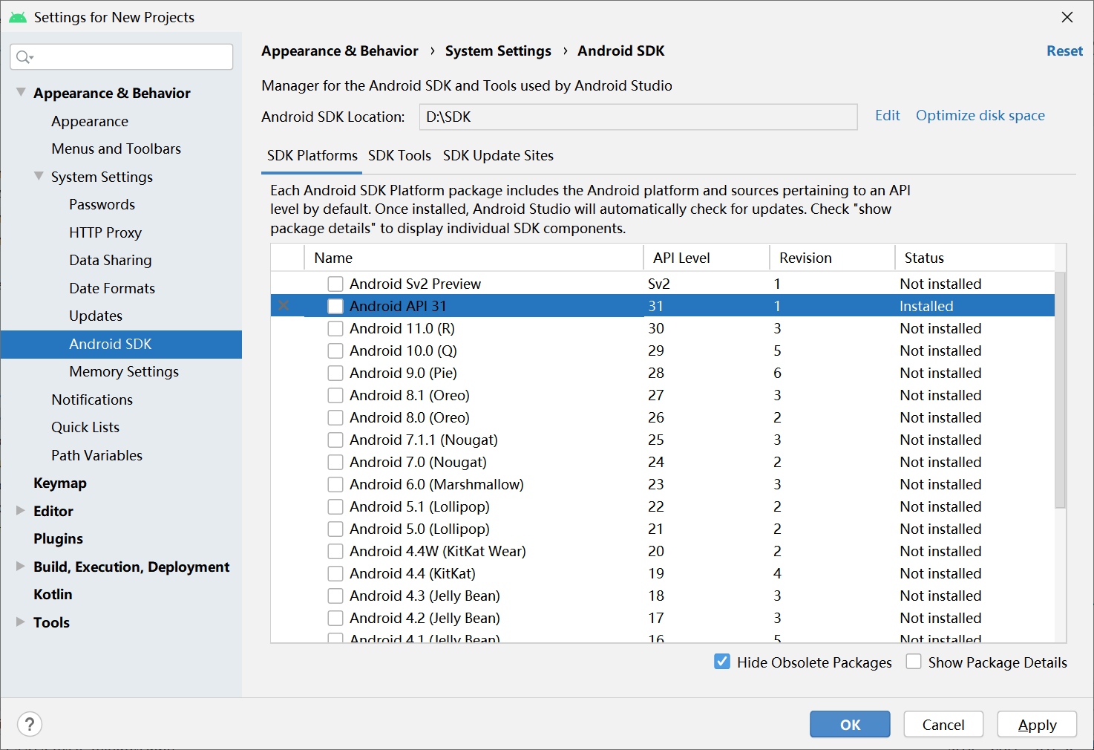The width and height of the screenshot is (1094, 750).
Task: Open Quick Lists settings
Action: (85, 427)
